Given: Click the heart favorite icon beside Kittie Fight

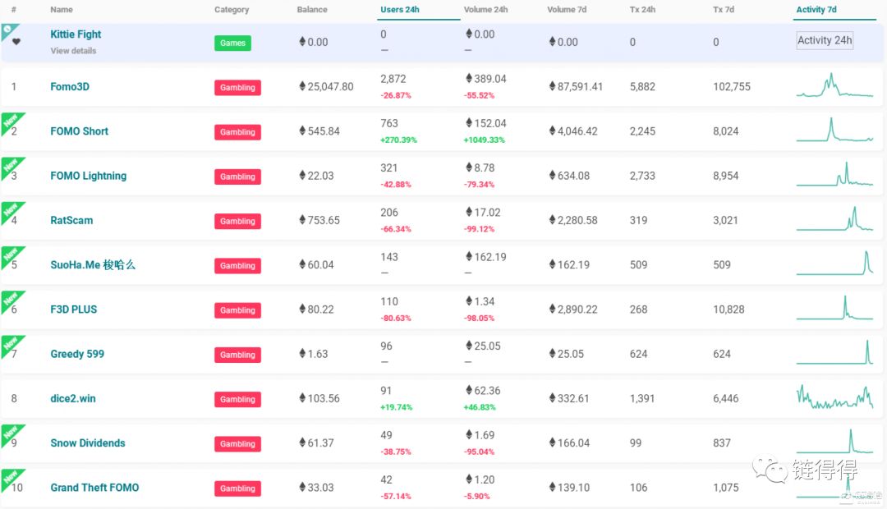Looking at the screenshot, I should (x=16, y=42).
